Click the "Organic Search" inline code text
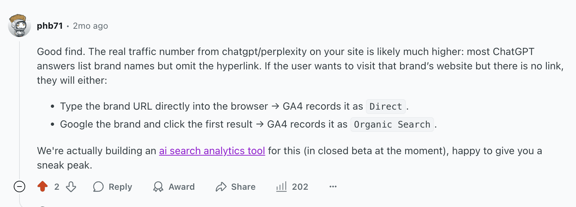This screenshot has height=207, width=576. point(392,125)
